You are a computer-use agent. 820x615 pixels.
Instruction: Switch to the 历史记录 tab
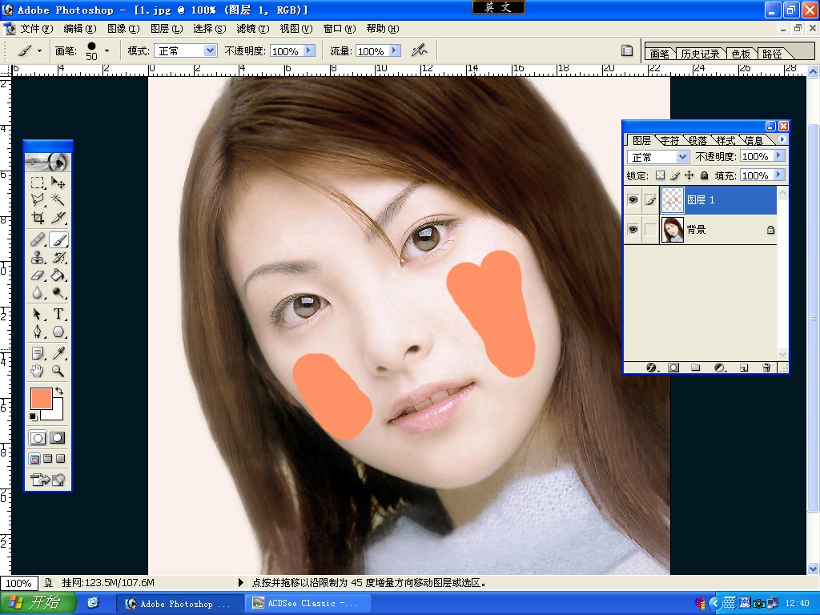[700, 54]
